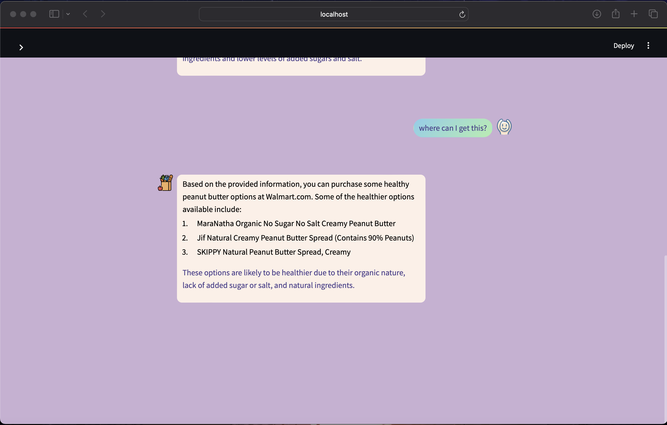Open the three-dot main menu
This screenshot has height=425, width=667.
(x=648, y=45)
